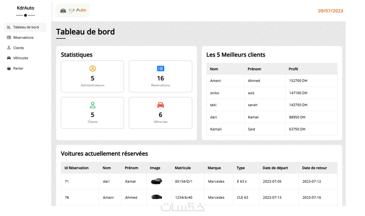365x216 pixels.
Task: Select the taki client name
Action: pos(213,105)
